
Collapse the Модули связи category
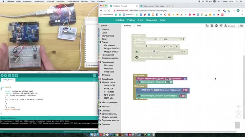click(100, 82)
